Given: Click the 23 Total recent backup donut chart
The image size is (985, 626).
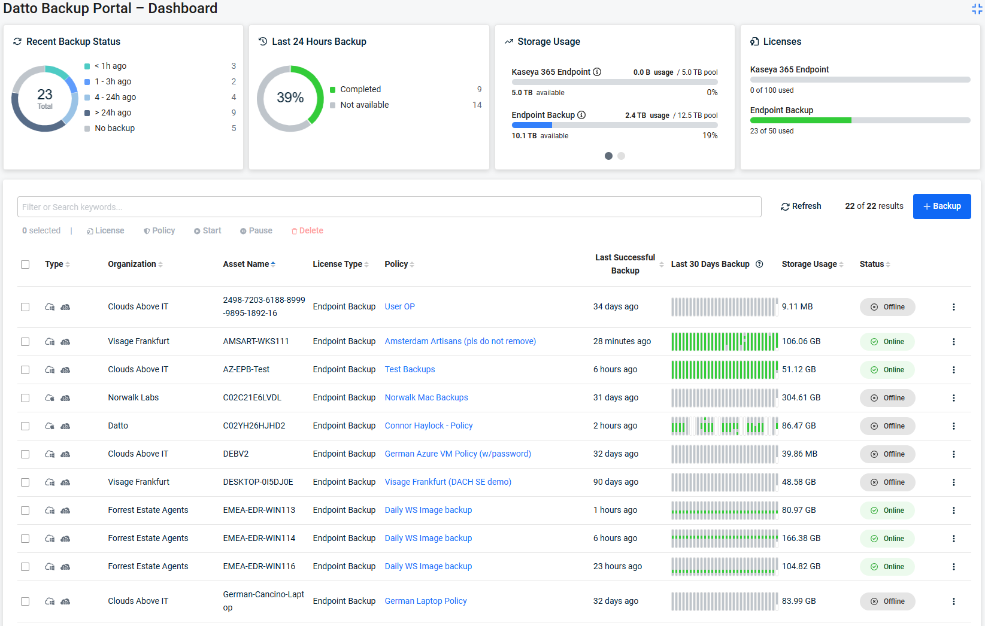Looking at the screenshot, I should 45,98.
